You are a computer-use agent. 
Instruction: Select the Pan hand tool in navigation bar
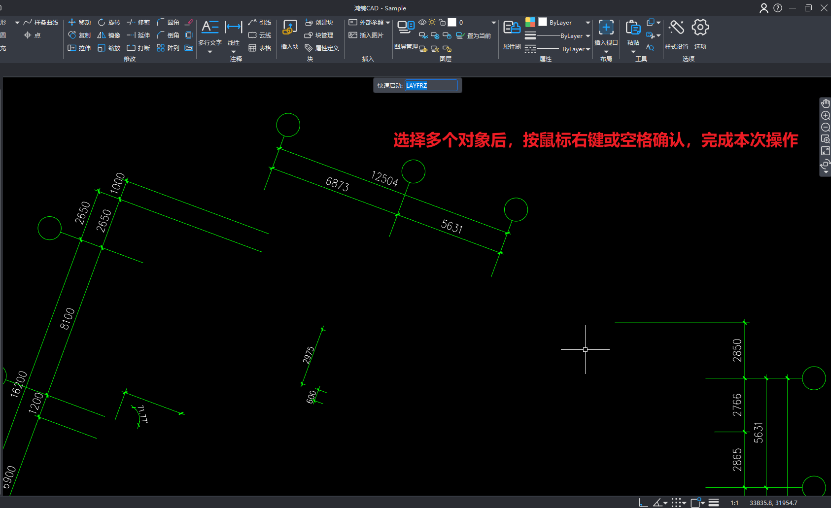click(826, 103)
